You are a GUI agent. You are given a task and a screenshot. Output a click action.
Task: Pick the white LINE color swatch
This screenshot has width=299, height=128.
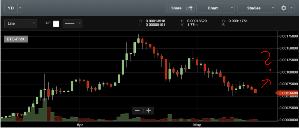tap(56, 24)
